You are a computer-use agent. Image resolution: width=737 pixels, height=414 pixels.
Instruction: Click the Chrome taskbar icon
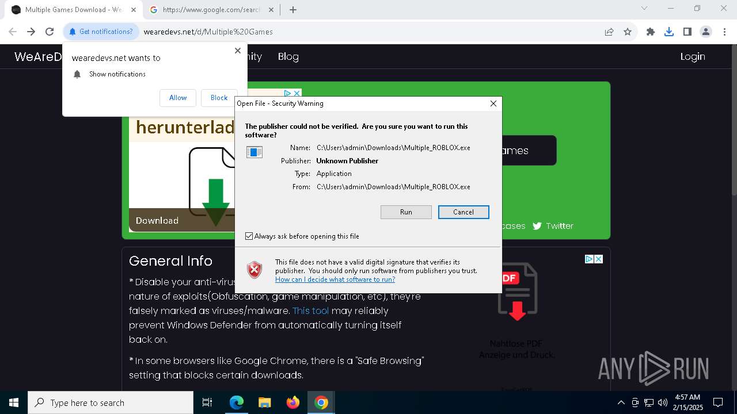(321, 402)
